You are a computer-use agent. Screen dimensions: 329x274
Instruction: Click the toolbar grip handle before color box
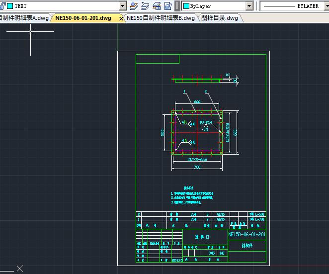tap(177, 6)
